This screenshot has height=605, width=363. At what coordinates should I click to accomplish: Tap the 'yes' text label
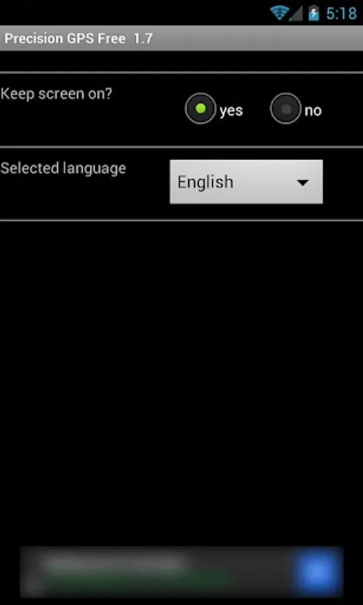pyautogui.click(x=231, y=111)
